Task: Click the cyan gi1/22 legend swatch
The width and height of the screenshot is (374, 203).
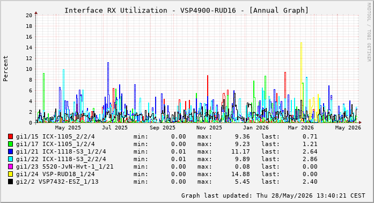Action: [x=11, y=159]
